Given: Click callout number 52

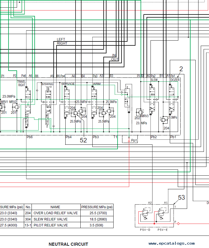Looking at the screenshot, I should [x=83, y=140].
